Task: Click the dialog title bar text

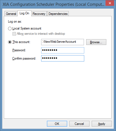Action: pyautogui.click(x=54, y=4)
